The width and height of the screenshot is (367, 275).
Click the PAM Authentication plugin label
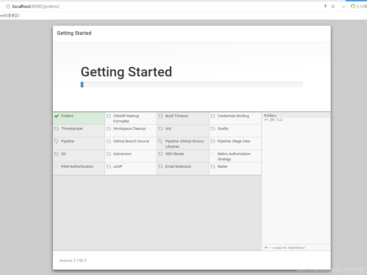77,167
